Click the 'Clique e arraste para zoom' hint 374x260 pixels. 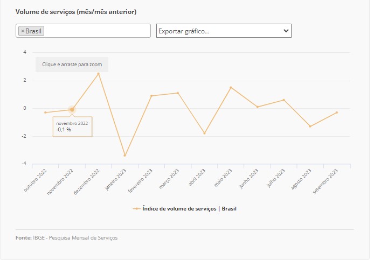point(72,65)
